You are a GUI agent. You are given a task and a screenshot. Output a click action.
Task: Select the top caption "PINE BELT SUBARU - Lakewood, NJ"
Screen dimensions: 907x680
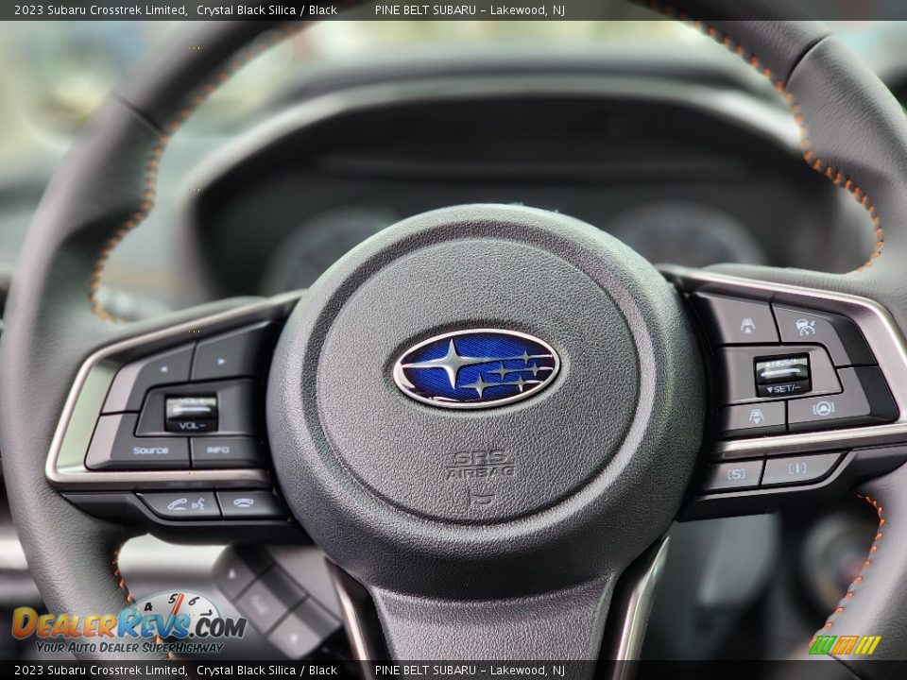470,9
